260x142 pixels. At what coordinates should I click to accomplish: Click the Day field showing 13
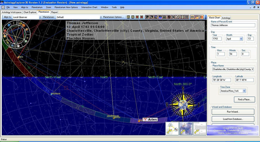point(250,39)
